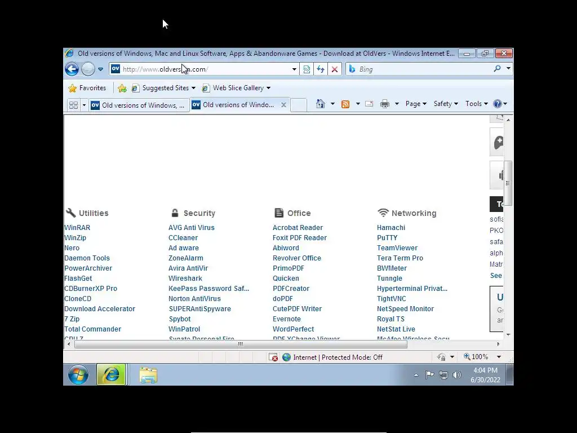Viewport: 577px width, 433px height.
Task: Open the Tools menu
Action: (x=477, y=104)
